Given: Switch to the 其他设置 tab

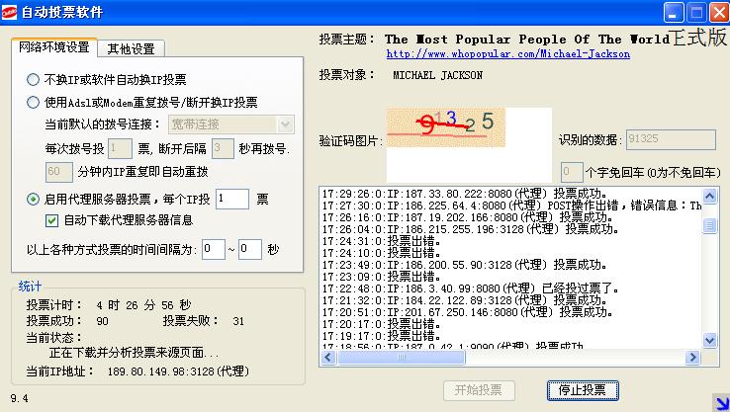Looking at the screenshot, I should 131,48.
